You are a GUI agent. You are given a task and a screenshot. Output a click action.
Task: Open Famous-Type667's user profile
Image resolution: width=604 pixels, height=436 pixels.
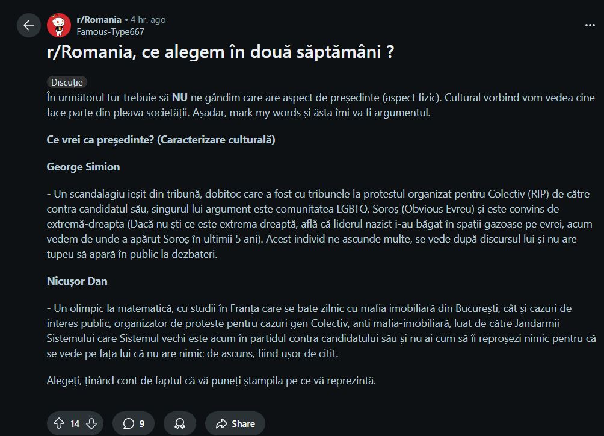(x=110, y=32)
